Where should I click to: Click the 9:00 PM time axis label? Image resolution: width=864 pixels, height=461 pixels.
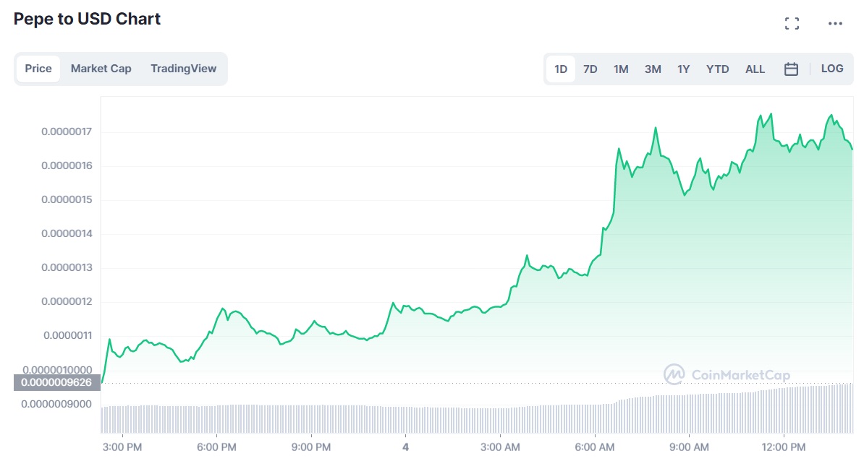click(x=311, y=447)
